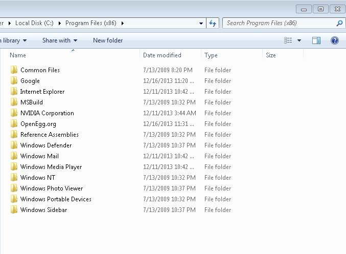
Task: Select the Google folder icon
Action: pyautogui.click(x=14, y=81)
